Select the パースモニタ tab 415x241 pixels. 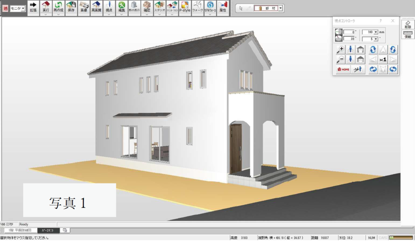tap(49, 230)
